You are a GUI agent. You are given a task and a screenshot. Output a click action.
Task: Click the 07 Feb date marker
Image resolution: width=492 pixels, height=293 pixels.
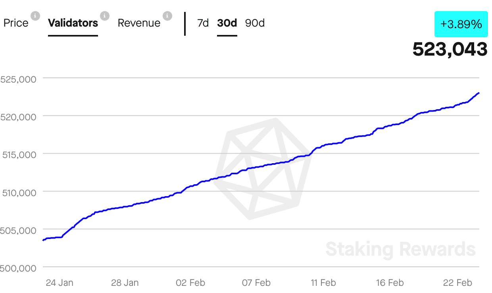[256, 283]
